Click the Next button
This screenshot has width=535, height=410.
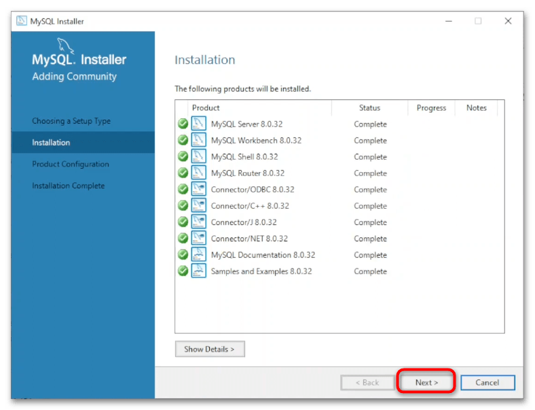click(x=426, y=382)
